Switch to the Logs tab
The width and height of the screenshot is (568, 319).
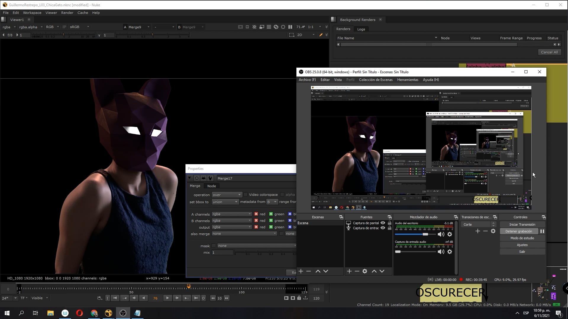tap(361, 29)
